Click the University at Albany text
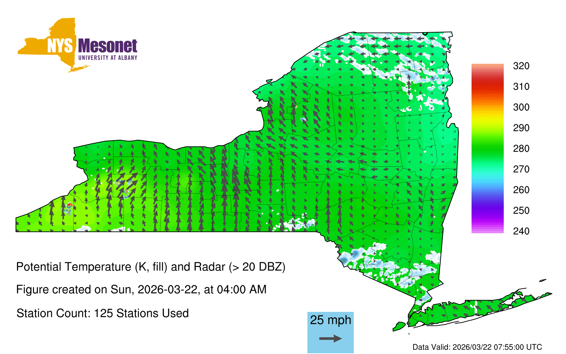This screenshot has height=354, width=566. click(x=108, y=58)
